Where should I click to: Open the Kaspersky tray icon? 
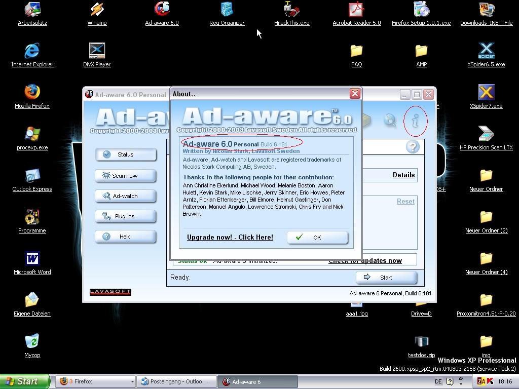pos(490,381)
